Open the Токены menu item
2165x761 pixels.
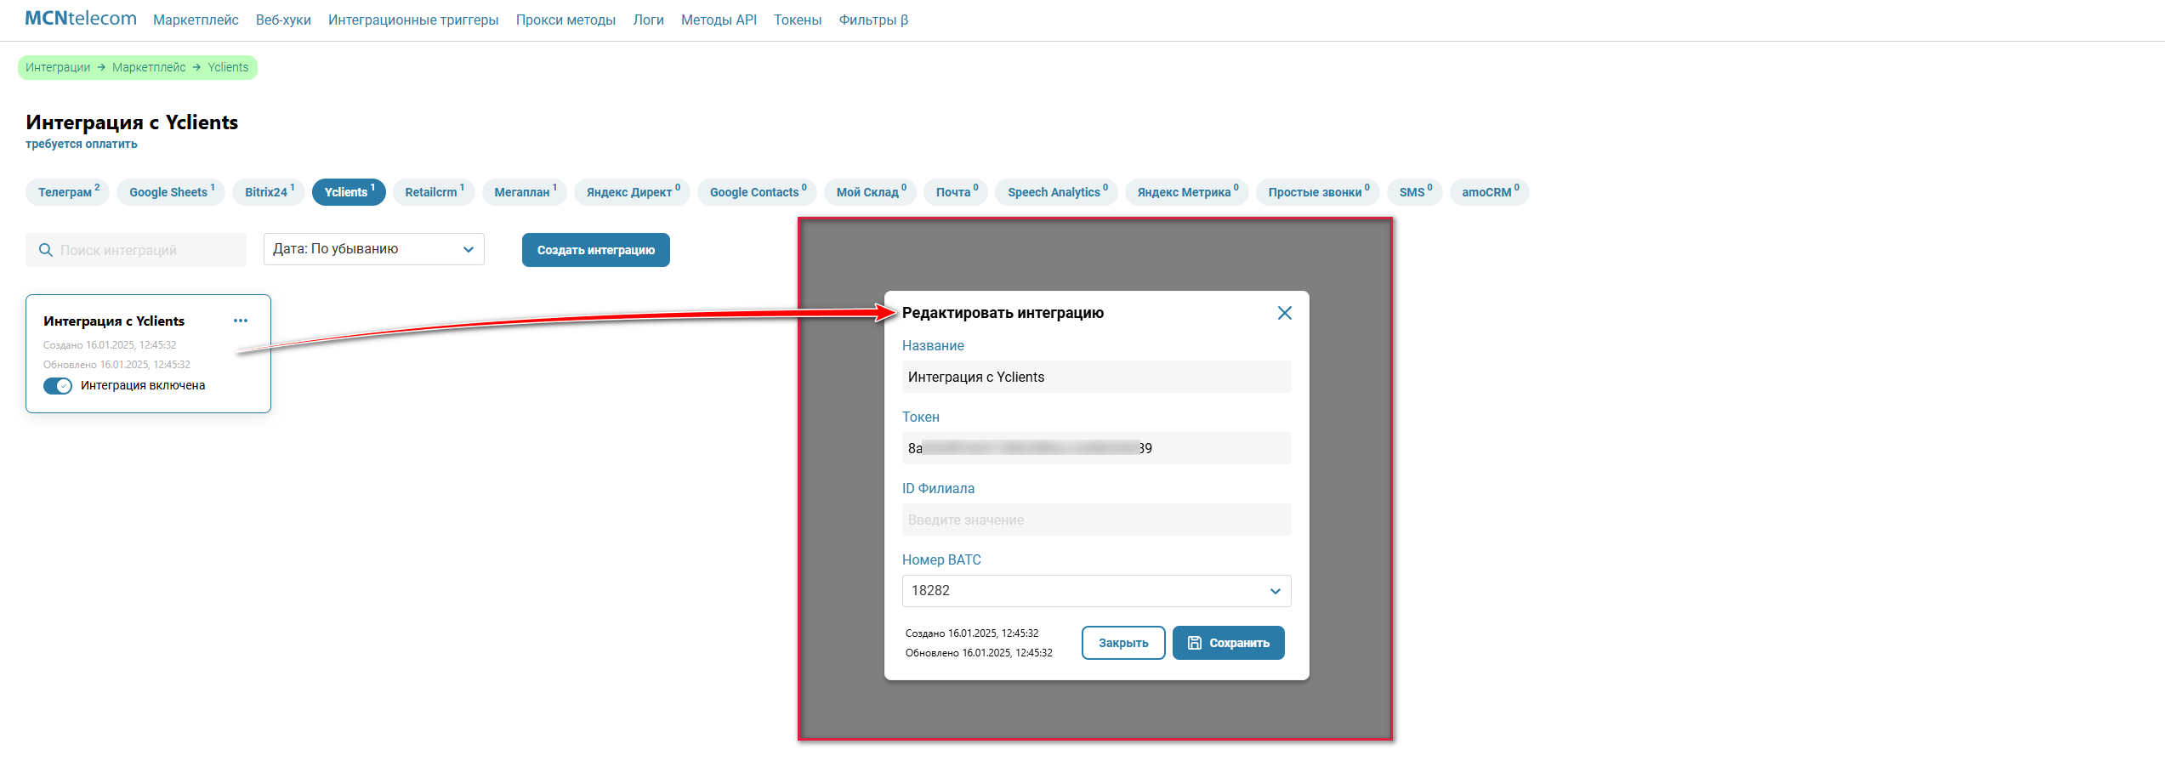pyautogui.click(x=798, y=20)
